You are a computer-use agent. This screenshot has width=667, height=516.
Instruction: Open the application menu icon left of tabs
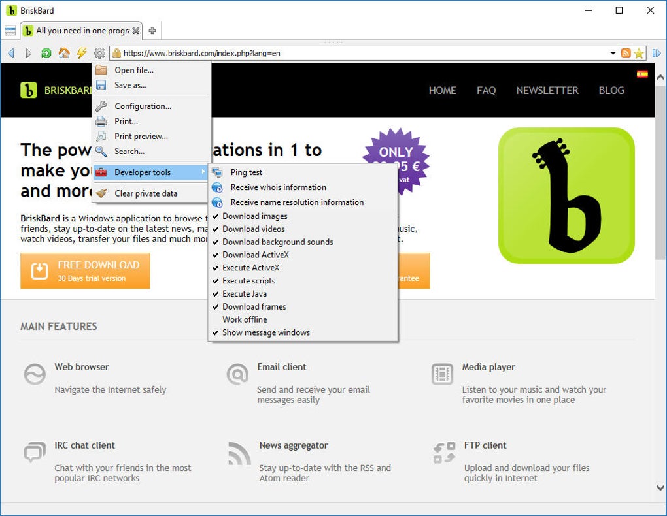10,31
